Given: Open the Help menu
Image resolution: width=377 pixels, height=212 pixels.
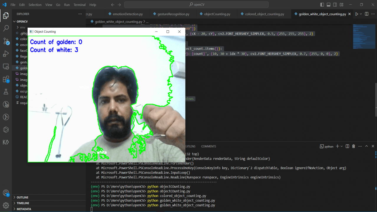Looking at the screenshot, I should tap(93, 5).
